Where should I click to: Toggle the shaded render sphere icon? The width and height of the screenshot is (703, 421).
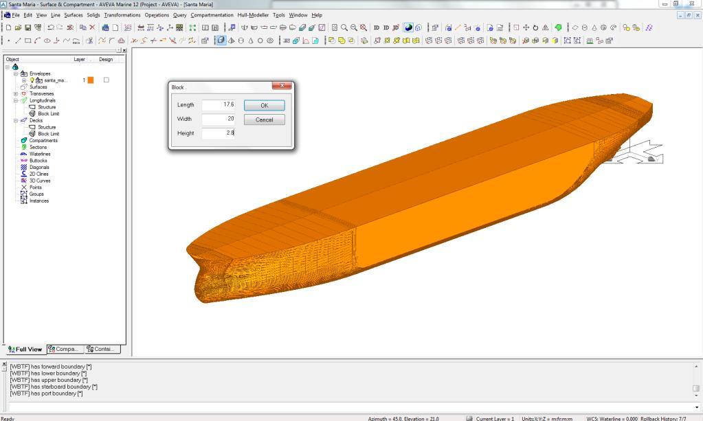(408, 27)
